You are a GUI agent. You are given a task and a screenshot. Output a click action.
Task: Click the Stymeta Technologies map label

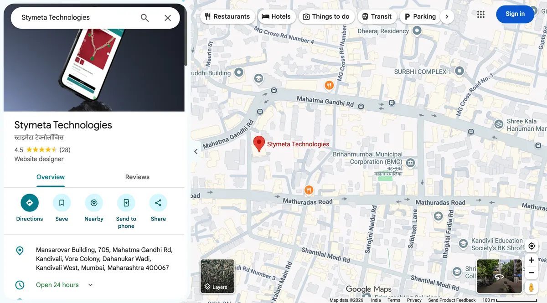[298, 144]
